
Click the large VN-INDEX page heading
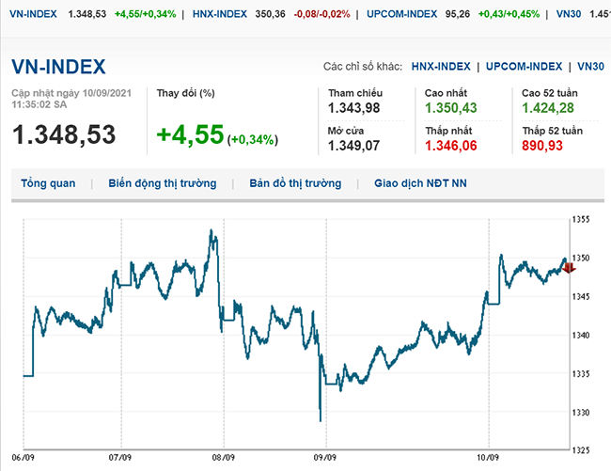click(58, 67)
